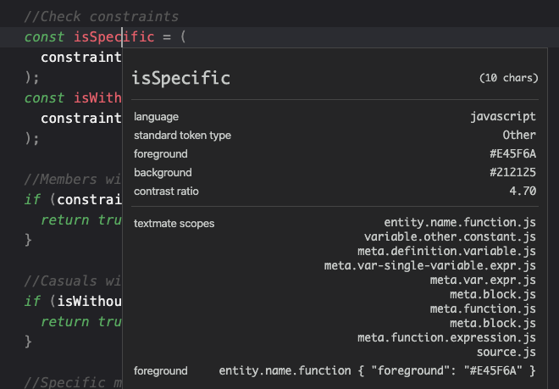The width and height of the screenshot is (559, 389).
Task: Click the standard token type Other value
Action: [519, 136]
